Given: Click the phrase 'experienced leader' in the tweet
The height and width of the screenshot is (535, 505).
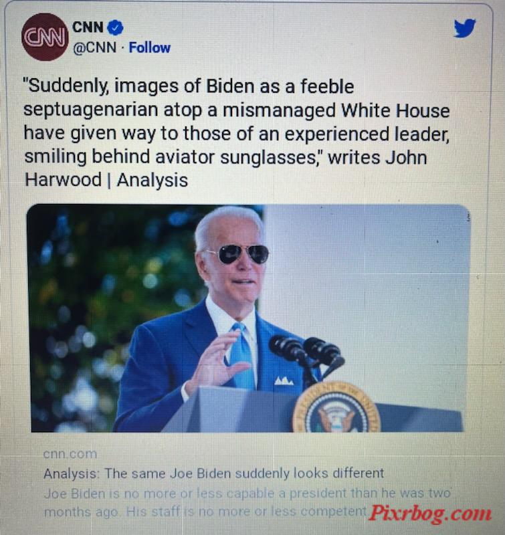Looking at the screenshot, I should click(367, 134).
